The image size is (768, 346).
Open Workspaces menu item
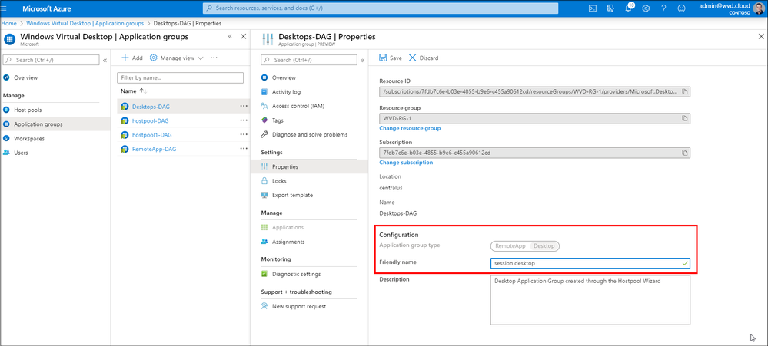click(29, 138)
